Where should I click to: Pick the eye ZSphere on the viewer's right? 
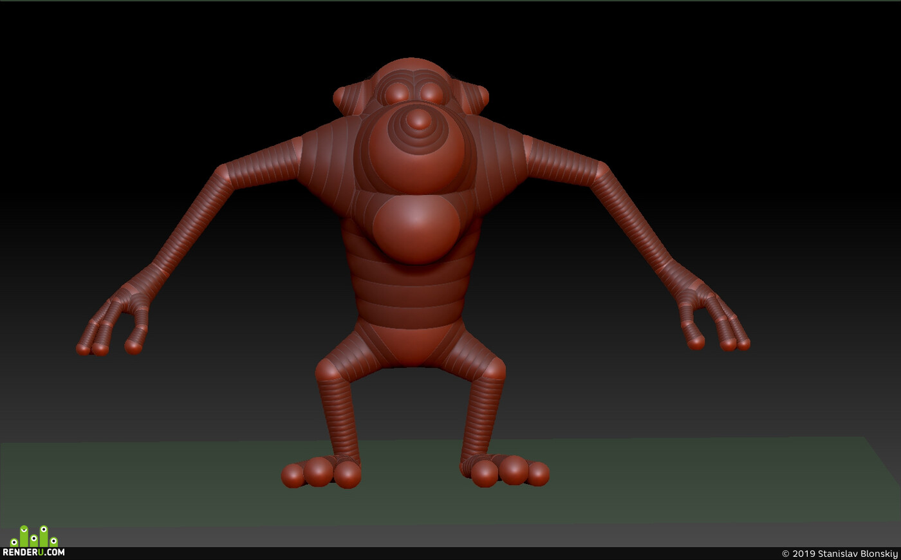click(x=432, y=94)
